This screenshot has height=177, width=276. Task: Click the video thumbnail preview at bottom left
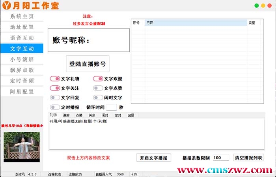pos(22,146)
